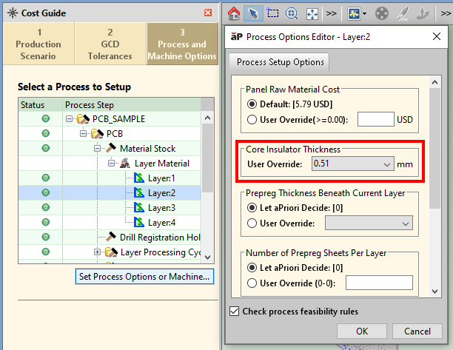
Task: Expand the Layer Processing Cycle node
Action: click(98, 252)
